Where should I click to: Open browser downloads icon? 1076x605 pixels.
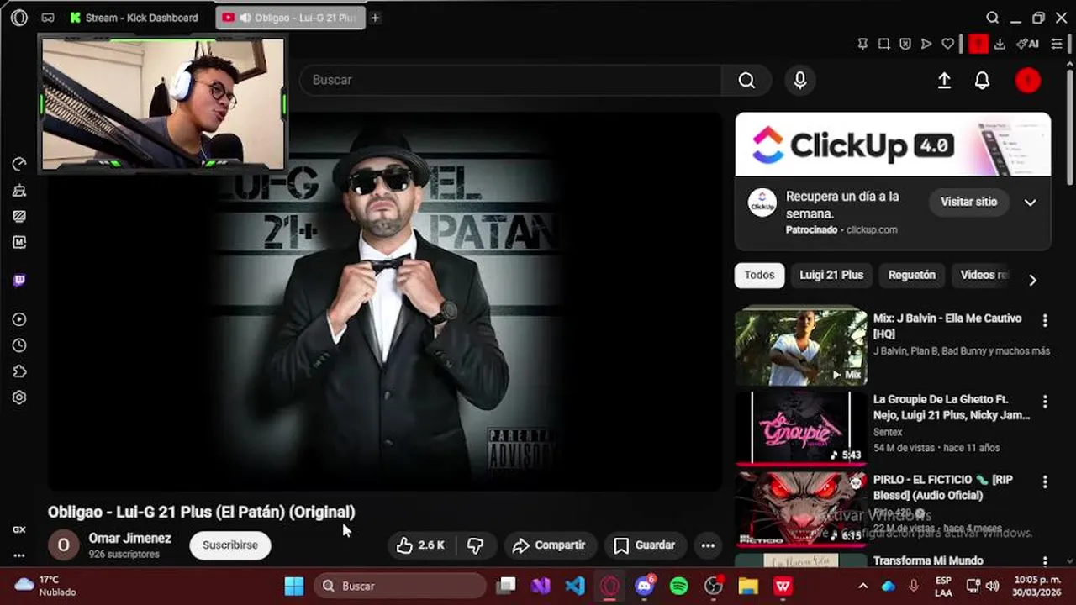(x=1000, y=44)
